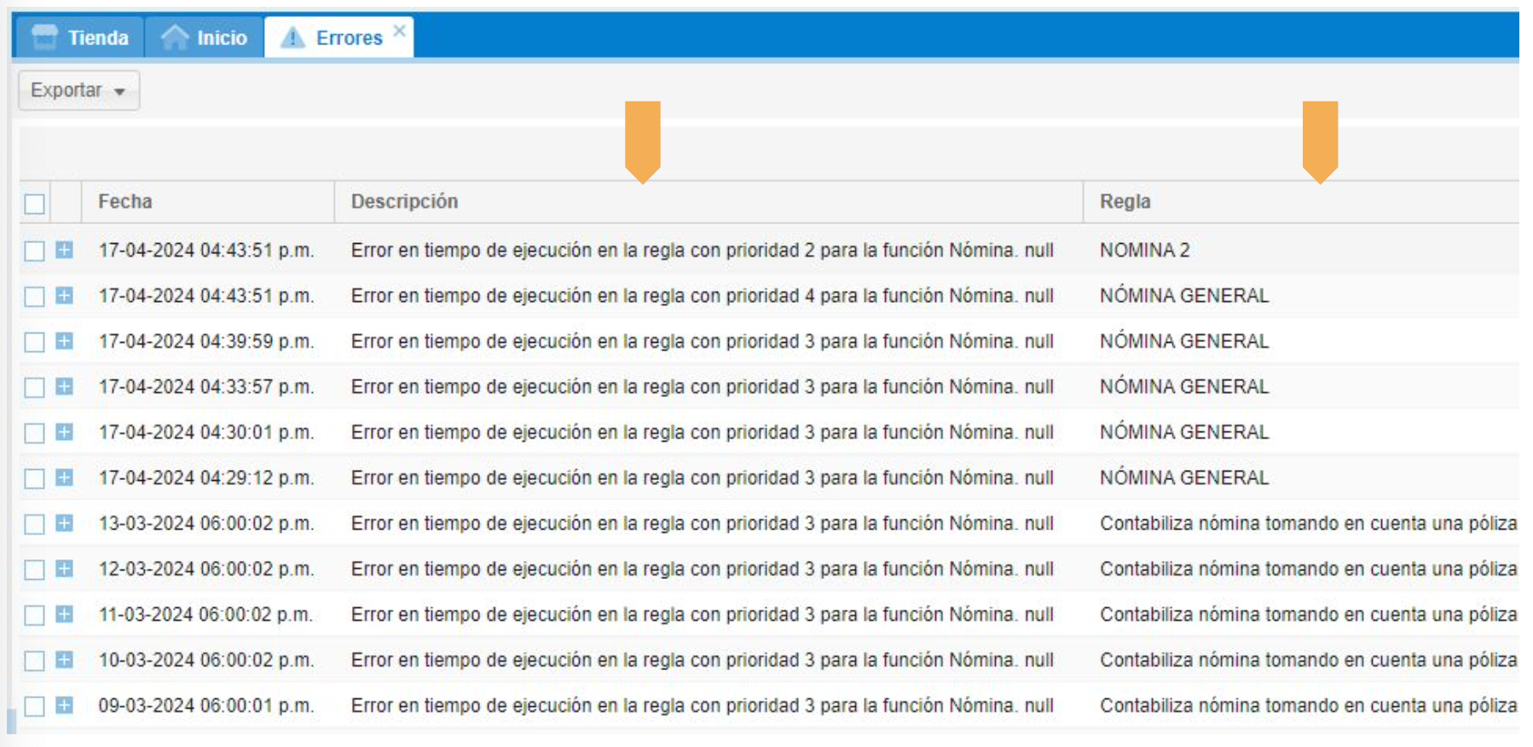Click the Tienda store icon

[44, 37]
